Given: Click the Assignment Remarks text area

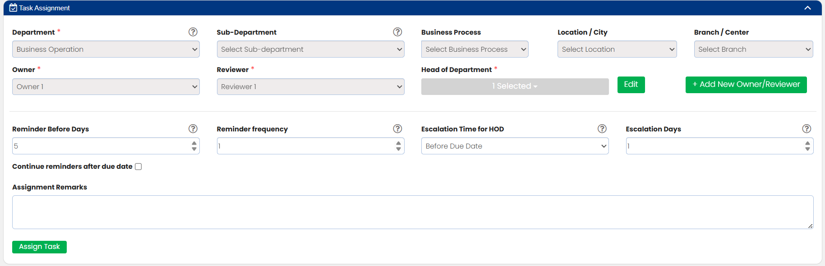Looking at the screenshot, I should pos(413,212).
